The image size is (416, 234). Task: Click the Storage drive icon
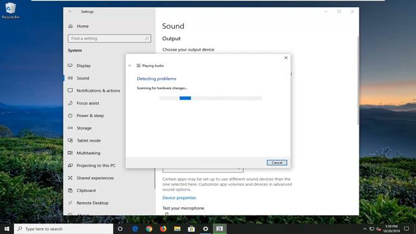[x=70, y=128]
